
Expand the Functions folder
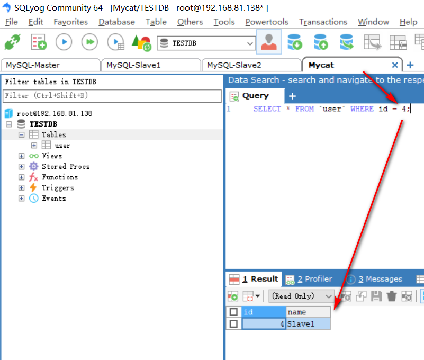coord(21,177)
